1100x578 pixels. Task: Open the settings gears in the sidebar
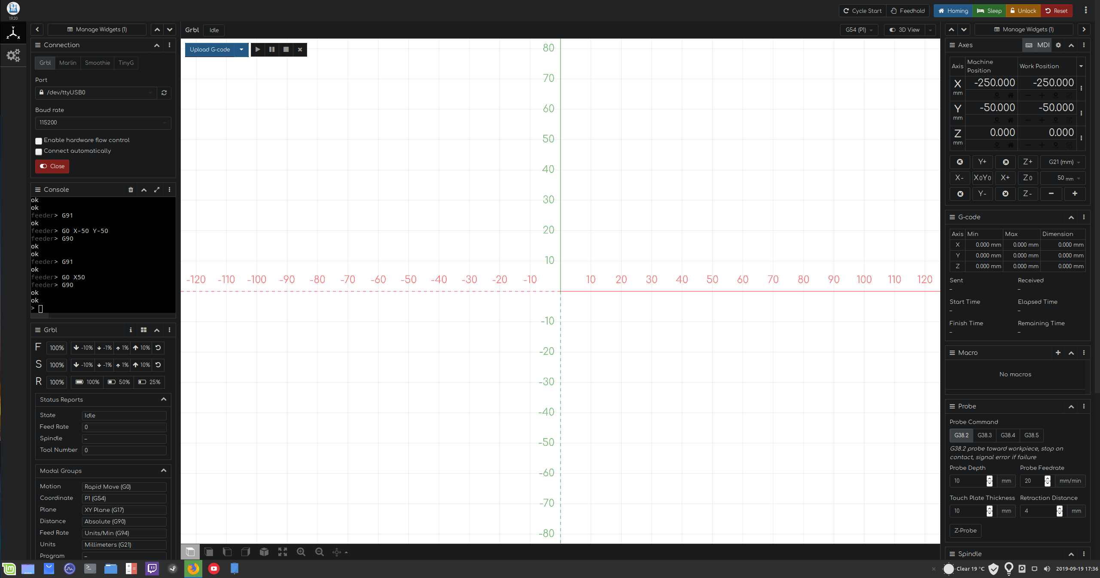click(13, 55)
